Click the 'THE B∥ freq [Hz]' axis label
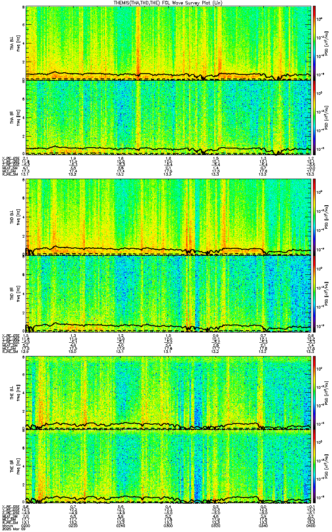Image resolution: width=332 pixels, height=532 pixels. click(15, 467)
